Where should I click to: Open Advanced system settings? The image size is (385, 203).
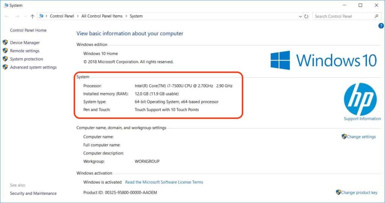point(33,67)
